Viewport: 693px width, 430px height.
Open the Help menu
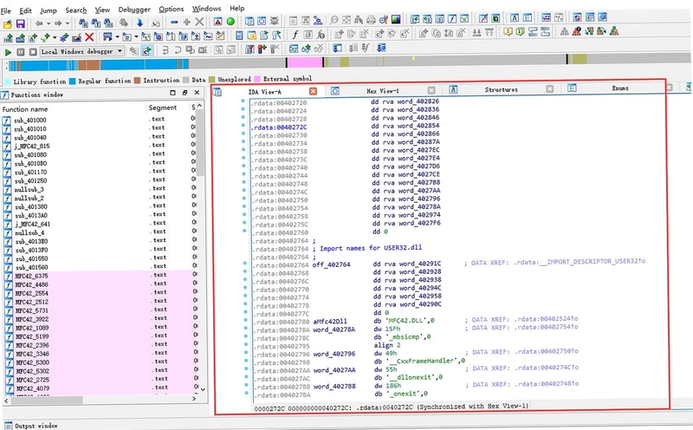[x=236, y=8]
